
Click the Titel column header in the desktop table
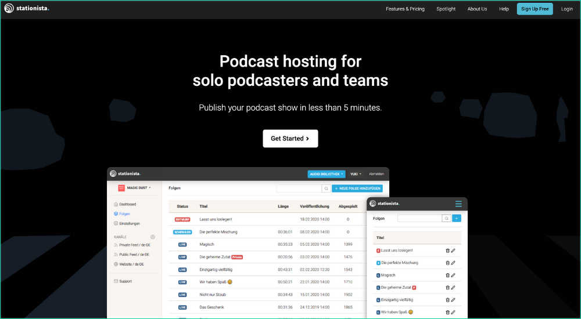coord(203,206)
